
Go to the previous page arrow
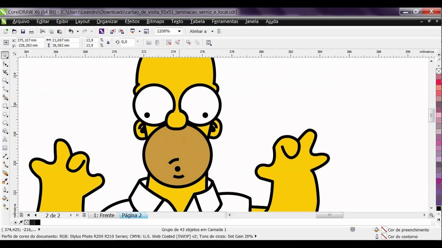35,215
